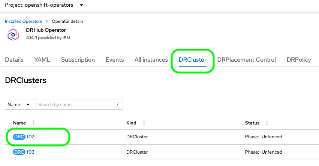The height and width of the screenshot is (166, 319).
Task: Click the slash shortcut icon in search
Action: point(117,105)
